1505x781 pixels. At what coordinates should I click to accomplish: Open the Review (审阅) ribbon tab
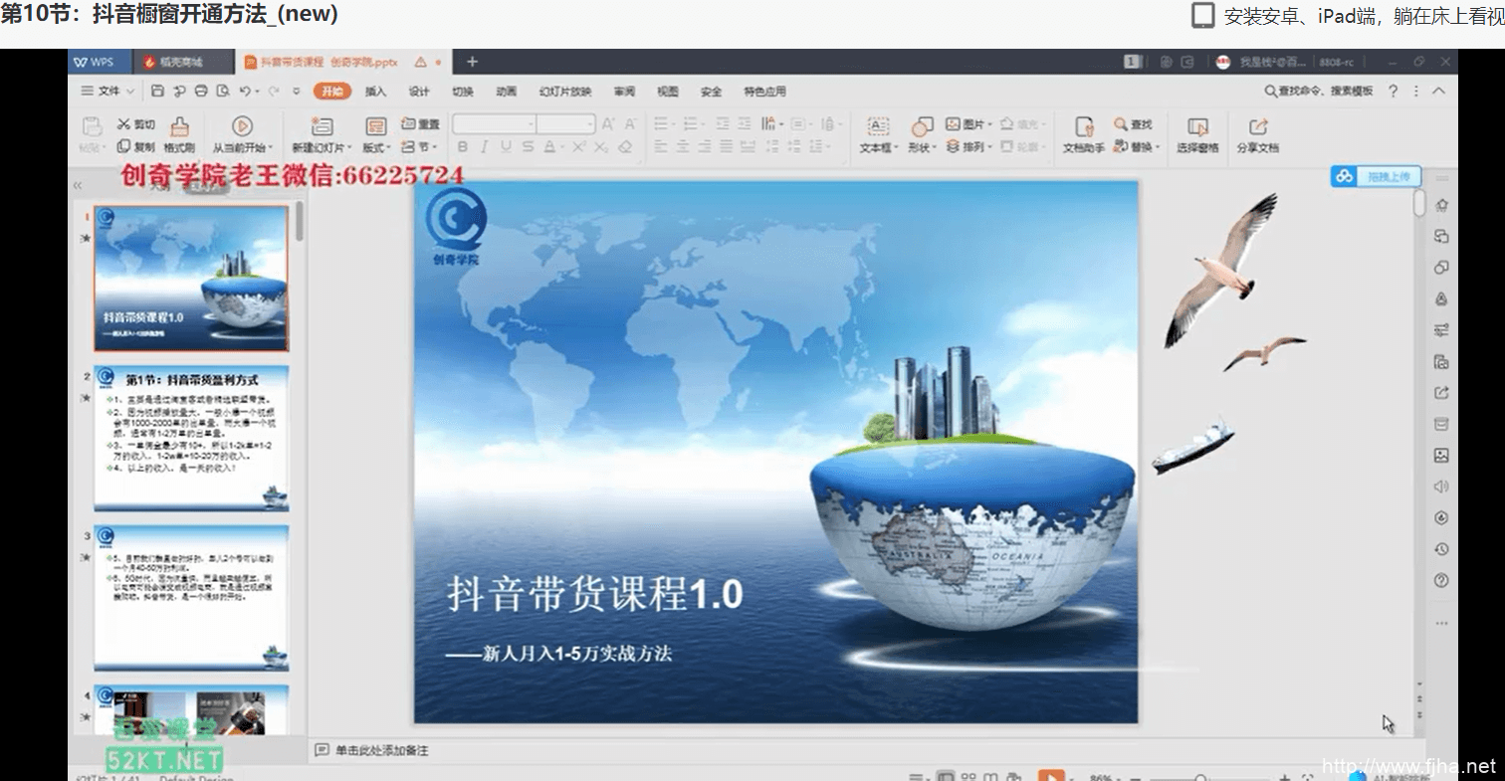pos(624,91)
